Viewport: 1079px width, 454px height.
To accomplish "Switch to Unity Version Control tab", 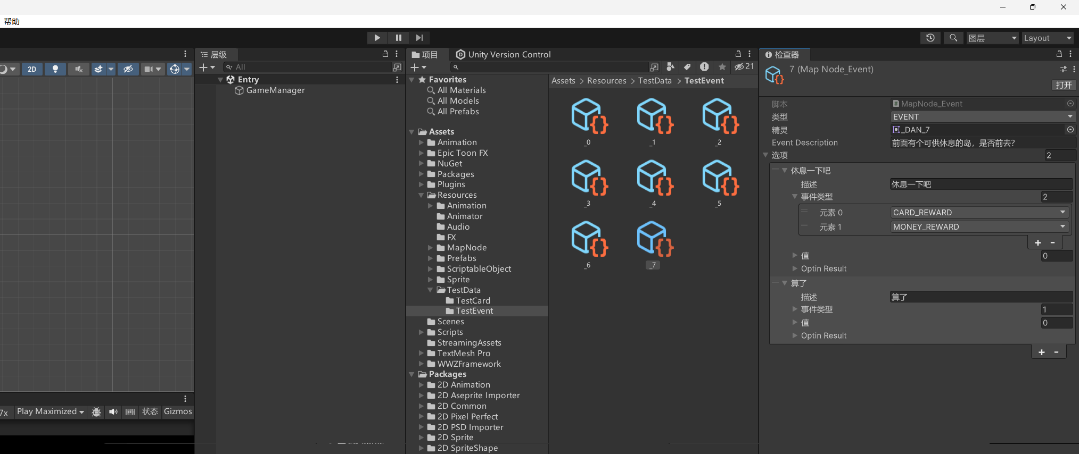I will pos(503,55).
